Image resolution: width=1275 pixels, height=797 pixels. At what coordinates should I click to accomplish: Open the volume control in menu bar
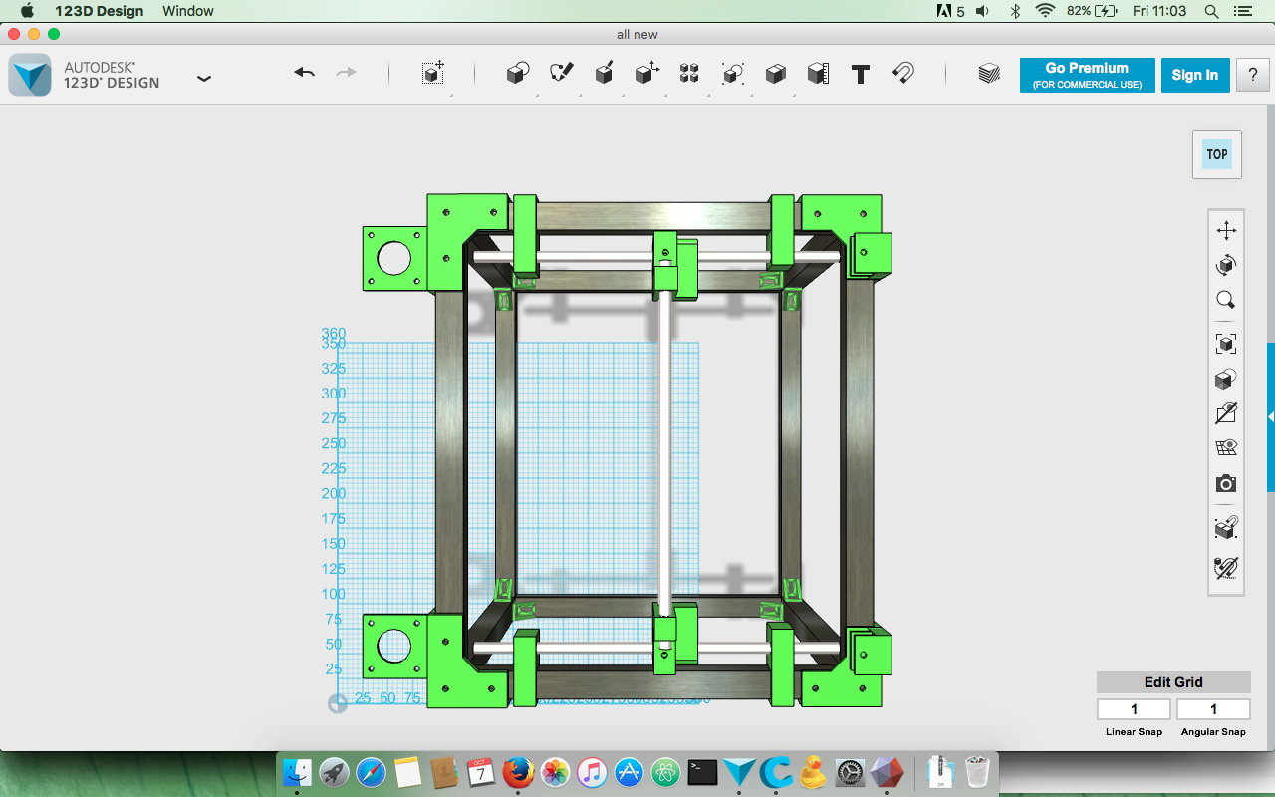(x=982, y=11)
